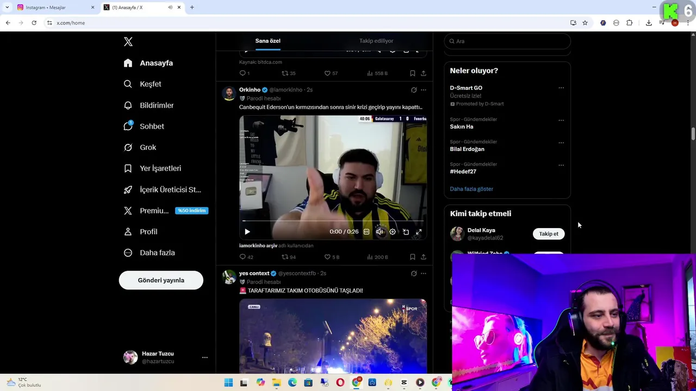The image size is (696, 391).
Task: Reply to Orkinho post with 42 replies
Action: click(x=246, y=257)
